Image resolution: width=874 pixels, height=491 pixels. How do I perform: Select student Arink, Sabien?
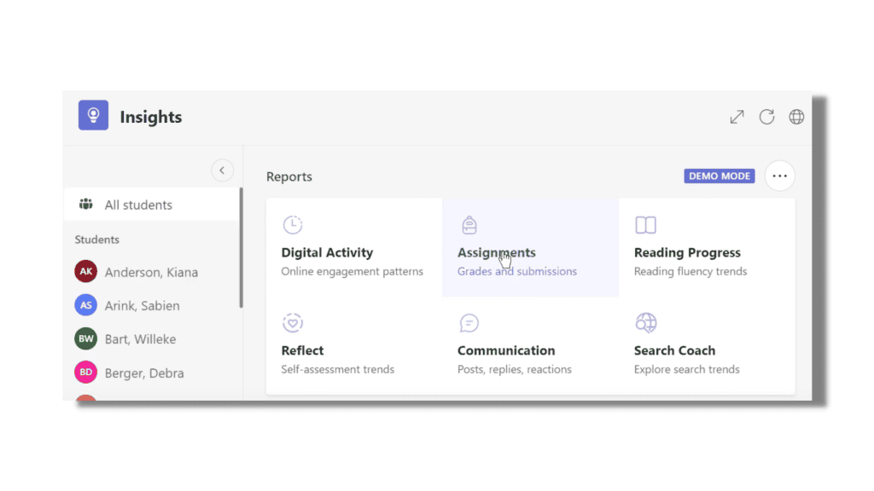coord(152,305)
